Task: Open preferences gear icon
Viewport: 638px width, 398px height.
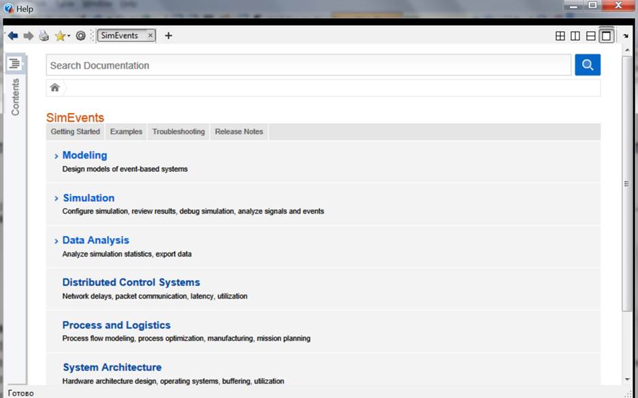Action: [80, 36]
